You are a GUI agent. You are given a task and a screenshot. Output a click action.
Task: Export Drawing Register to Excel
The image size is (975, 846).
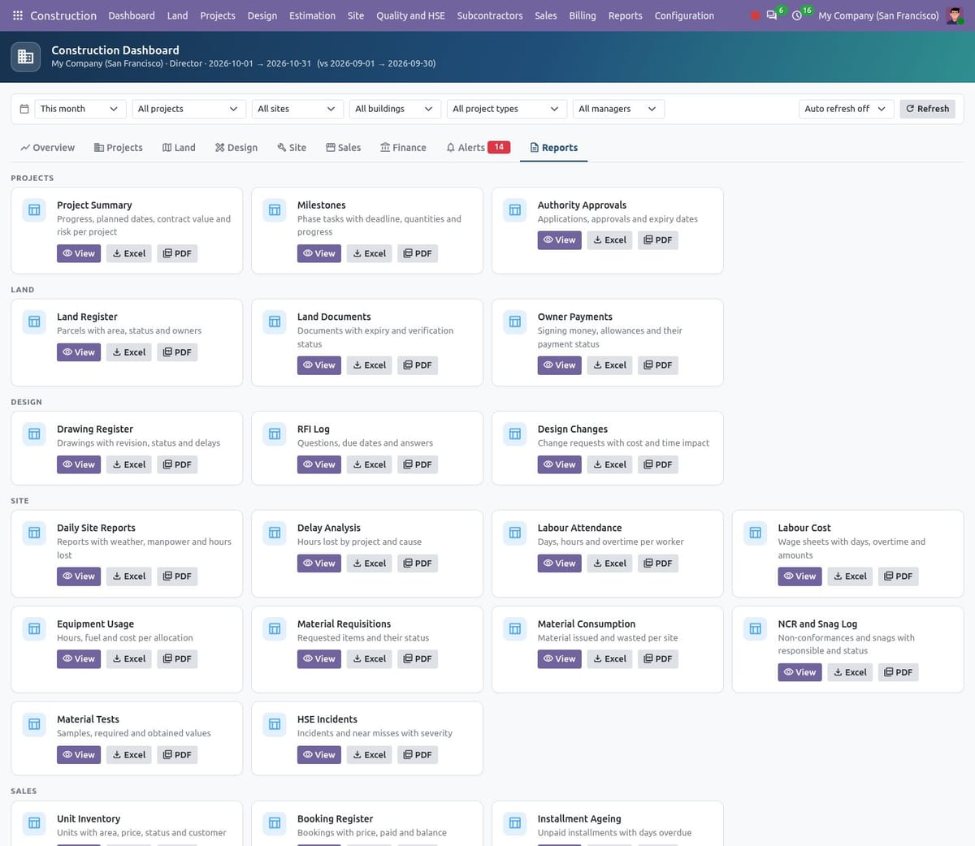click(x=128, y=464)
